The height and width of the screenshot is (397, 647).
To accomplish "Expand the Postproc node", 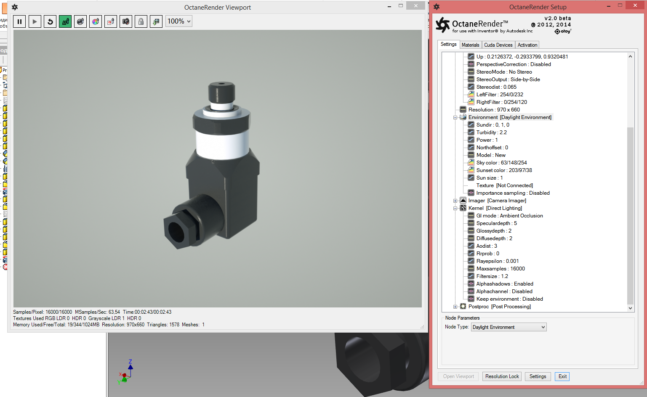I will point(455,307).
